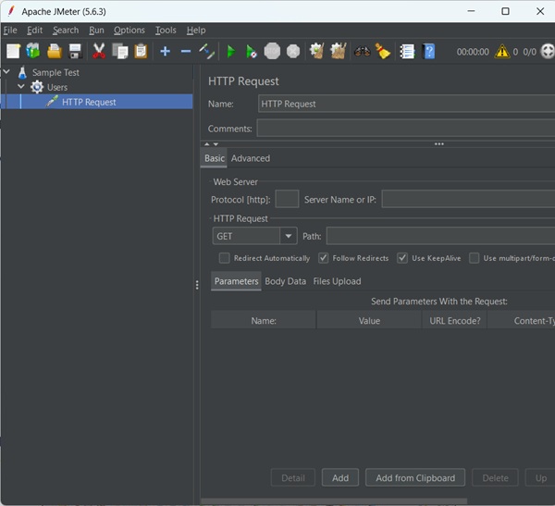Click the URL Encode? column header
The image size is (555, 506).
[x=455, y=320]
